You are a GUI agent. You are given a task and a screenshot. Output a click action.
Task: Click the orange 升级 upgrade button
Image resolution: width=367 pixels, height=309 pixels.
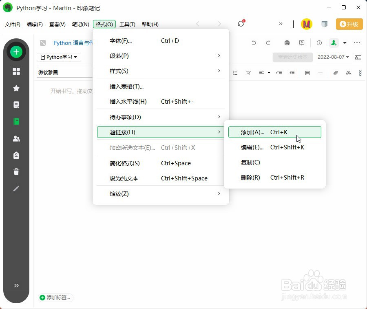(349, 24)
